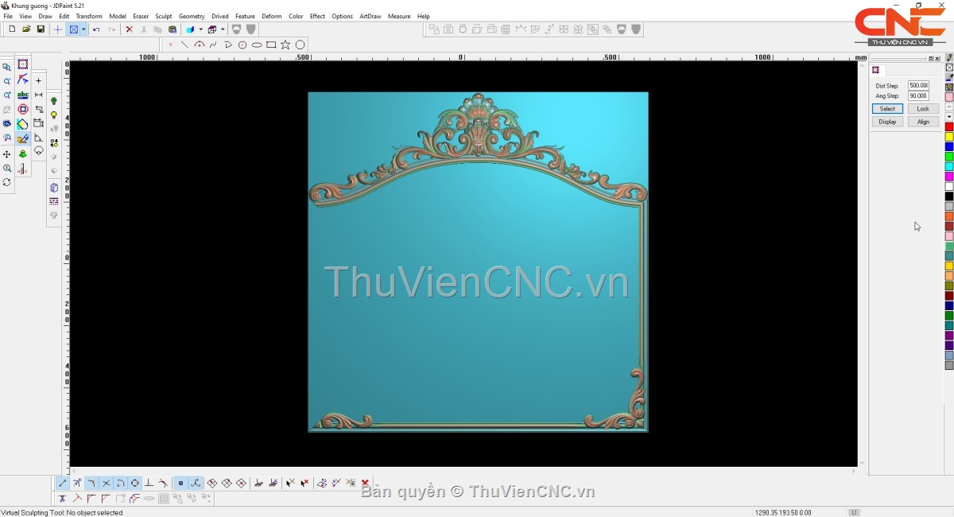Click the red X delete icon

[129, 29]
